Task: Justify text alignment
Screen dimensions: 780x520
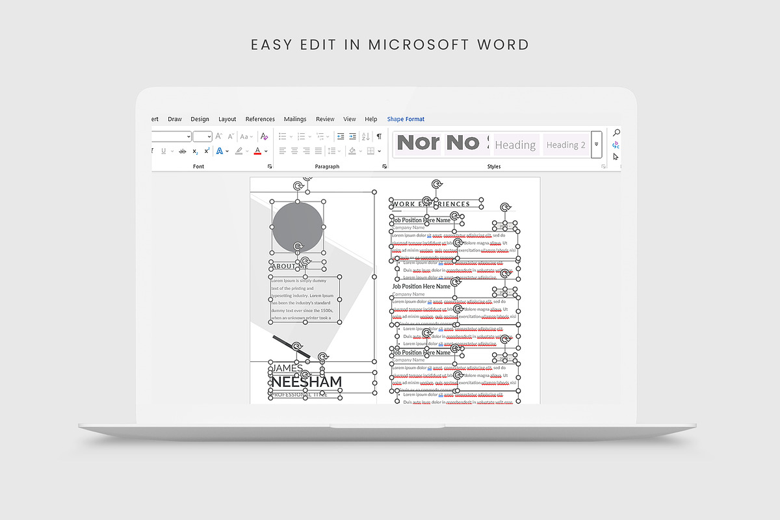Action: (x=318, y=151)
